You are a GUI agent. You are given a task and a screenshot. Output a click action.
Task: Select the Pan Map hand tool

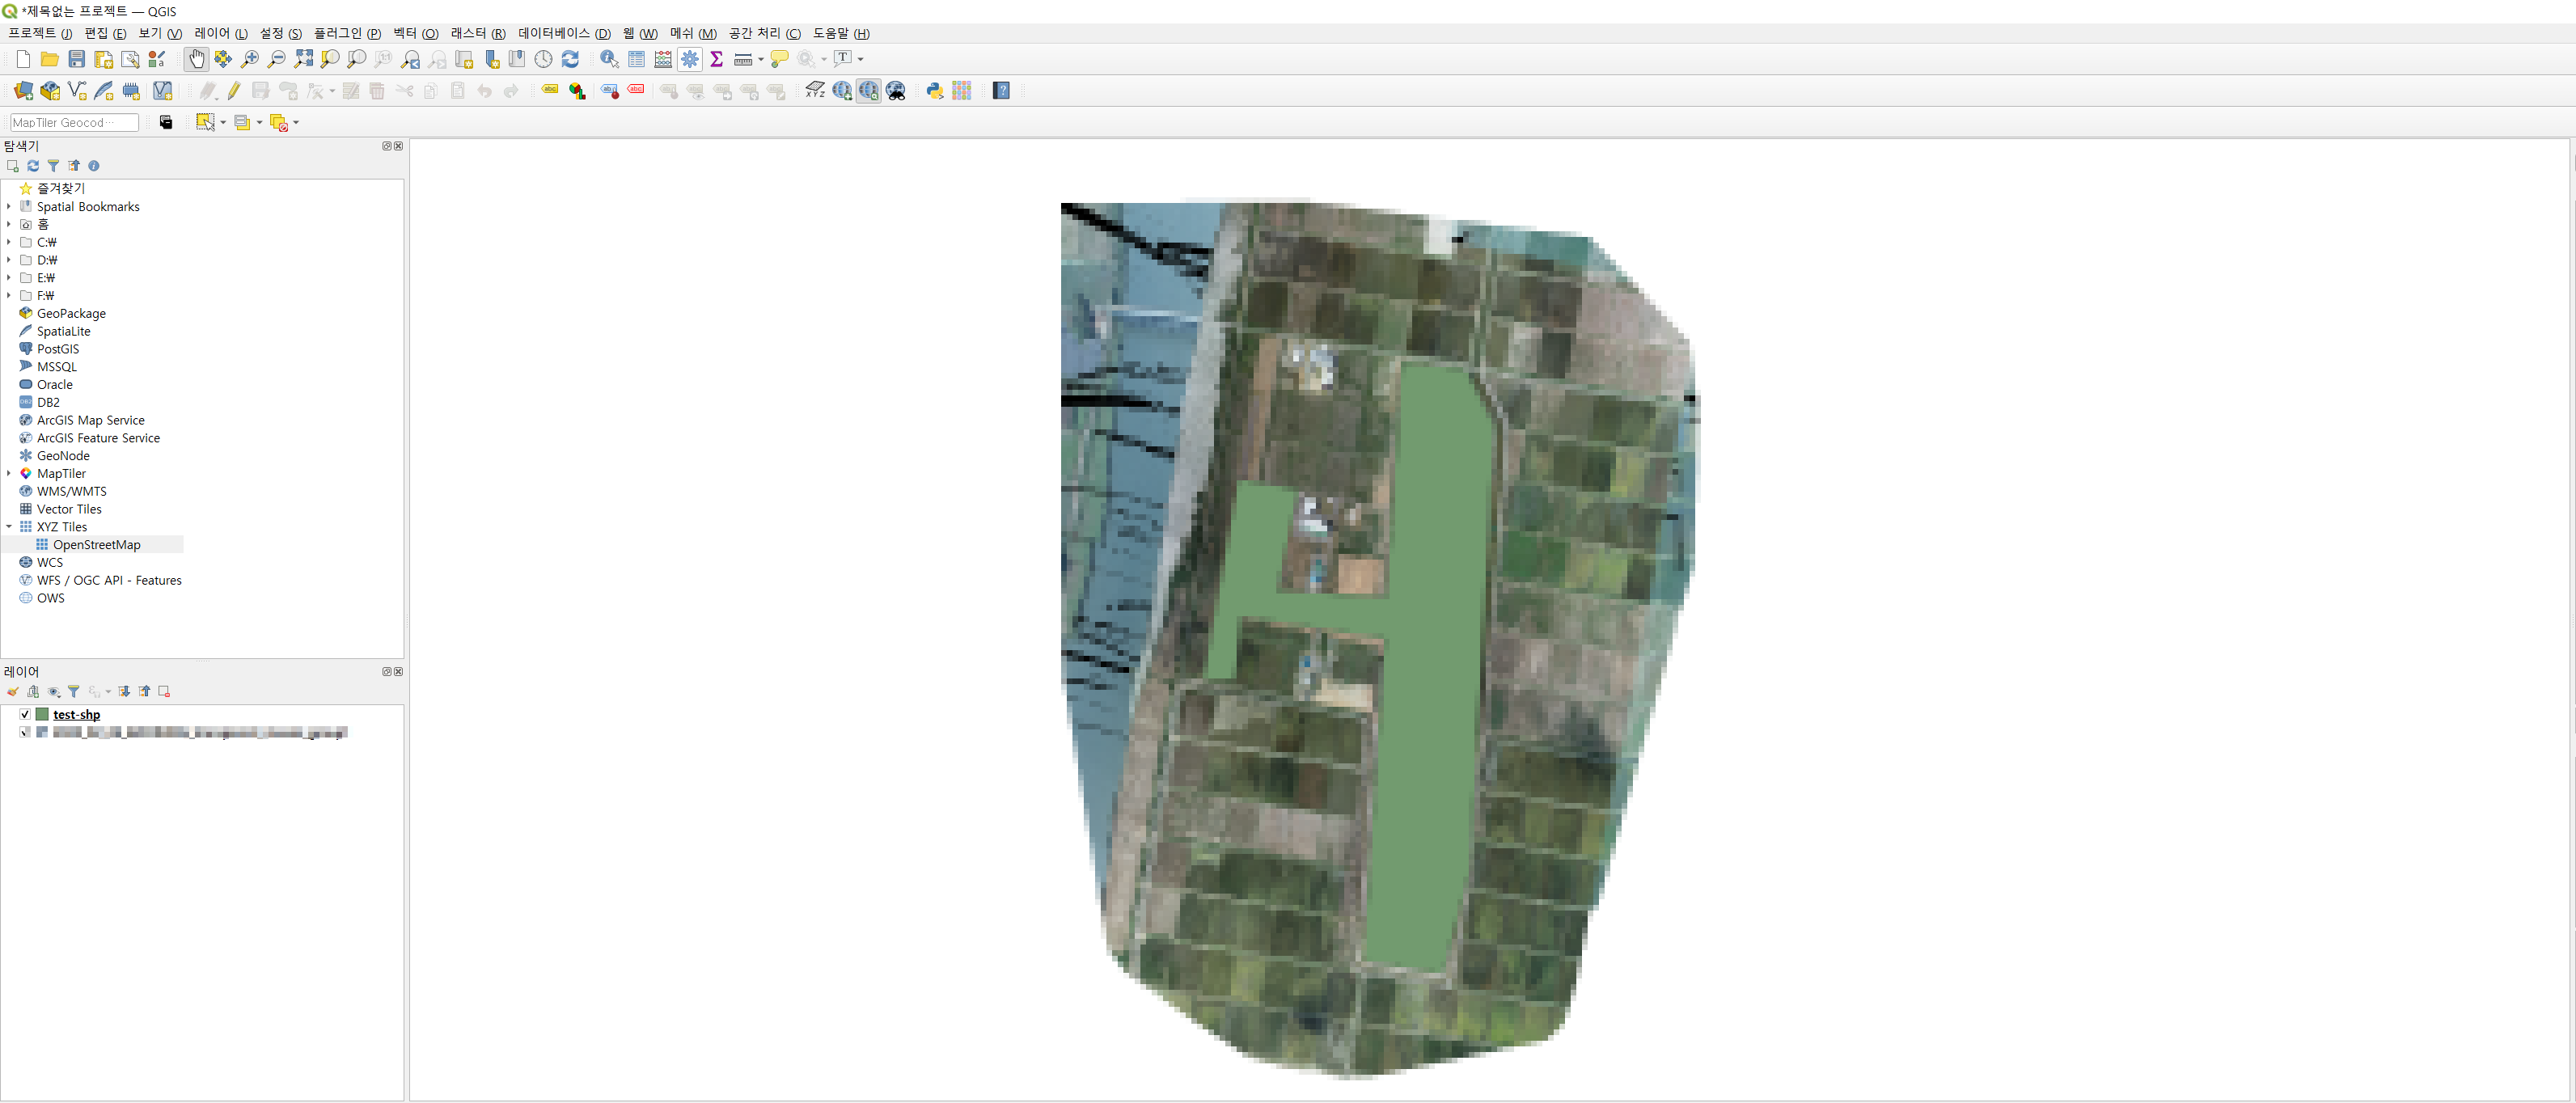click(196, 59)
